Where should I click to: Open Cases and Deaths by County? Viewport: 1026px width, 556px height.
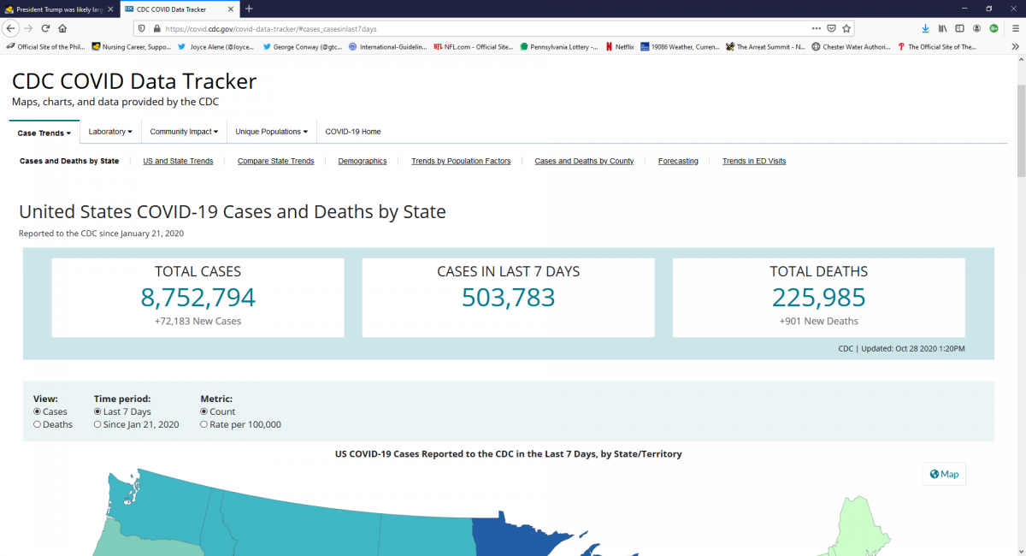[x=584, y=161]
